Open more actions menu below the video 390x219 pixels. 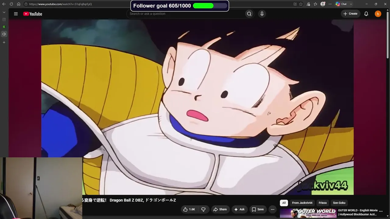272,209
